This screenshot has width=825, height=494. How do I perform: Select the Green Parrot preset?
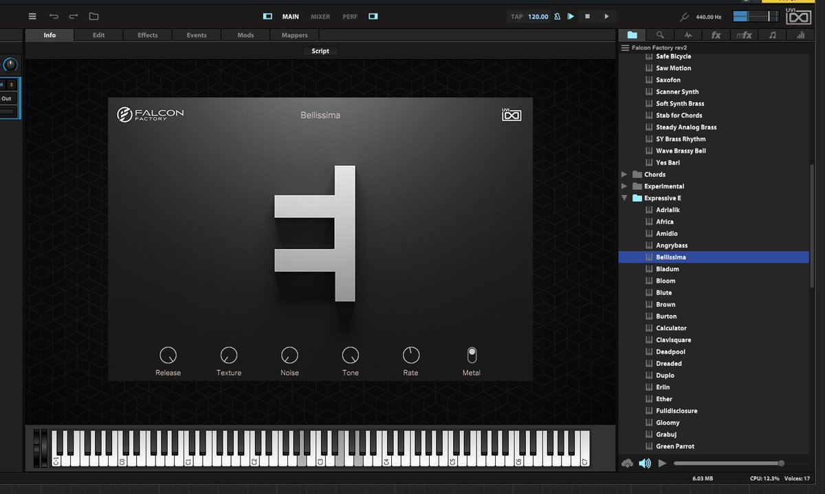coord(714,447)
